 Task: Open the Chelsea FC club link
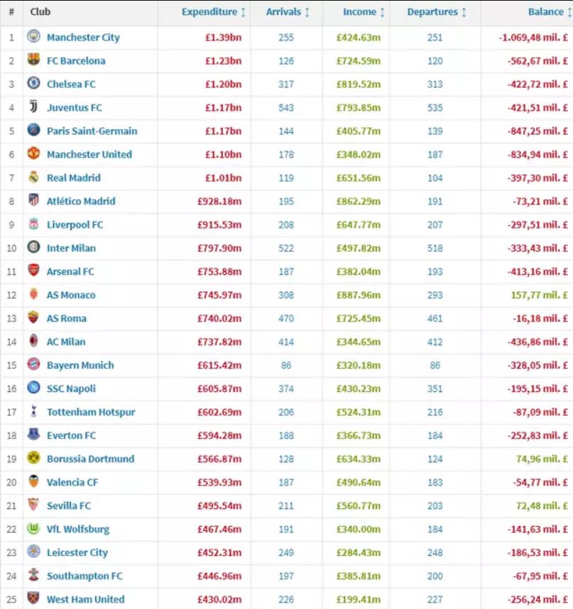tap(71, 84)
